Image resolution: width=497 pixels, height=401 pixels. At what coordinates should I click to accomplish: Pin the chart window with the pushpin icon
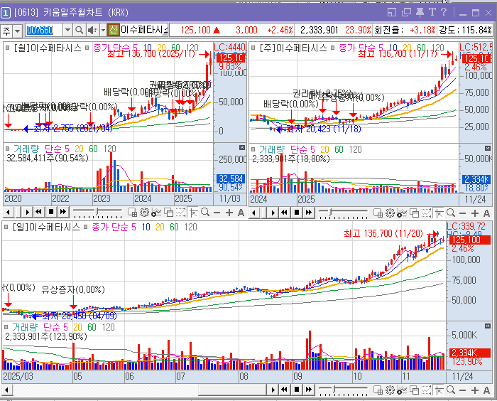[x=420, y=12]
